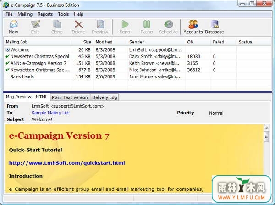Screen dimensions: 275x205
Task: Click checkmark icon of Newsletter Christmas Special
Action: (7, 56)
